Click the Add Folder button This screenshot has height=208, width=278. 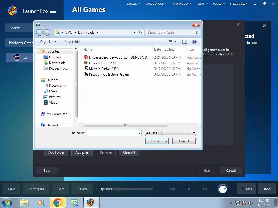tap(56, 152)
